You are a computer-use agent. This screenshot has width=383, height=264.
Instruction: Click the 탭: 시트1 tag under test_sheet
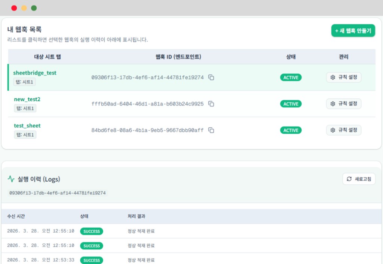[x=25, y=135]
